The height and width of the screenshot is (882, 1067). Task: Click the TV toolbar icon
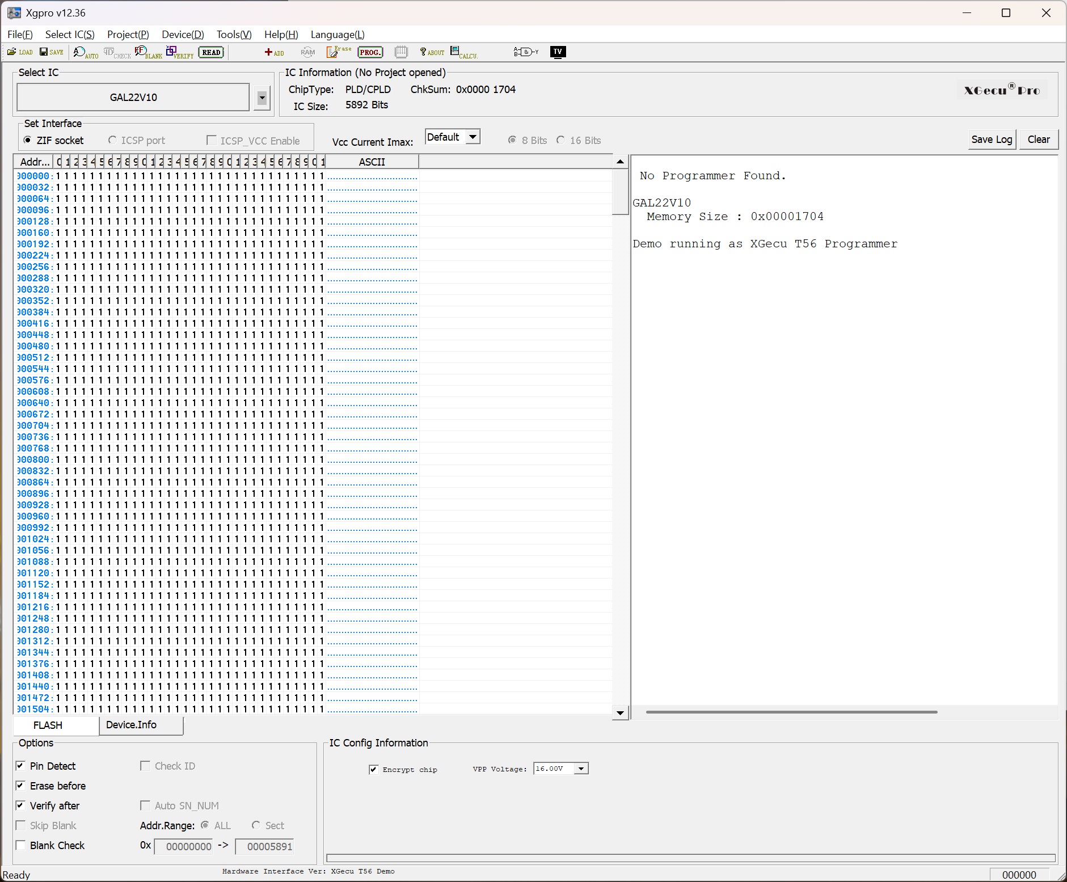click(558, 52)
